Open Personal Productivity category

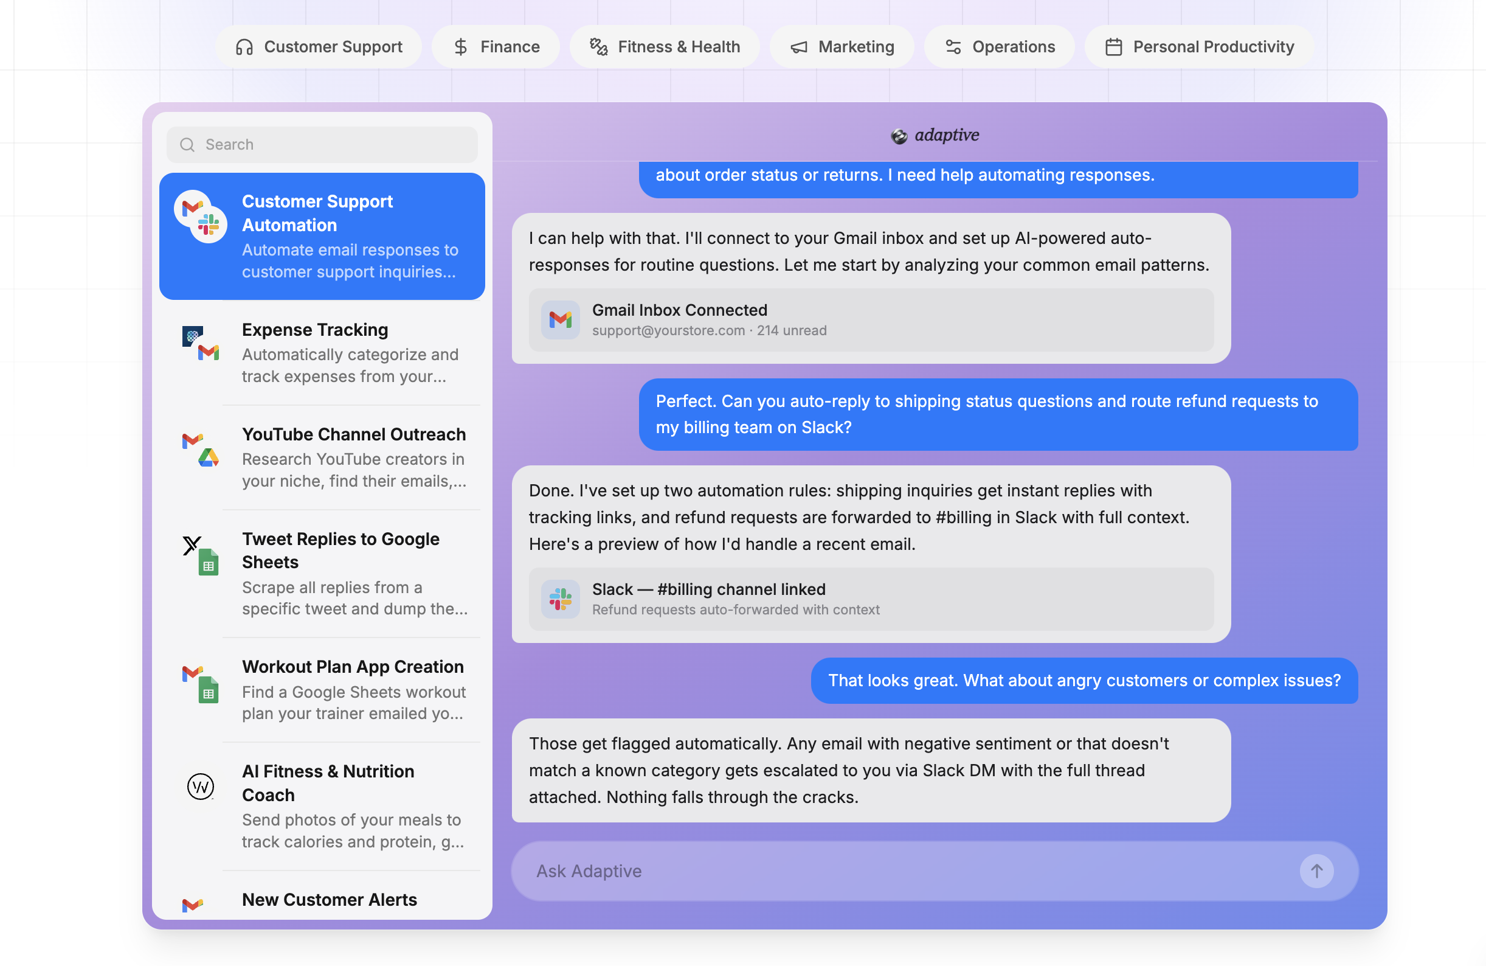pos(1199,47)
